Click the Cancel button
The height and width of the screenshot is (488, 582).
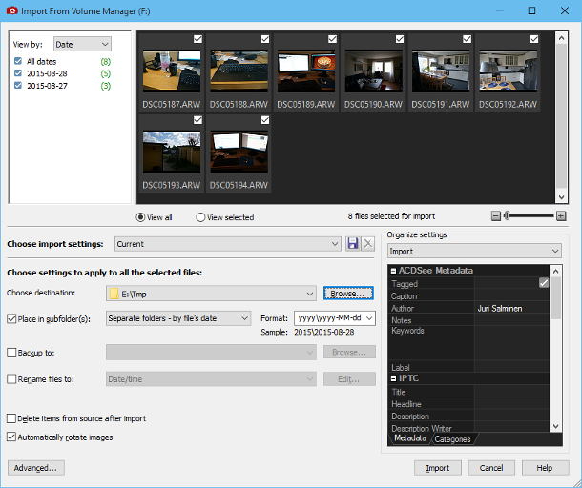pyautogui.click(x=491, y=468)
